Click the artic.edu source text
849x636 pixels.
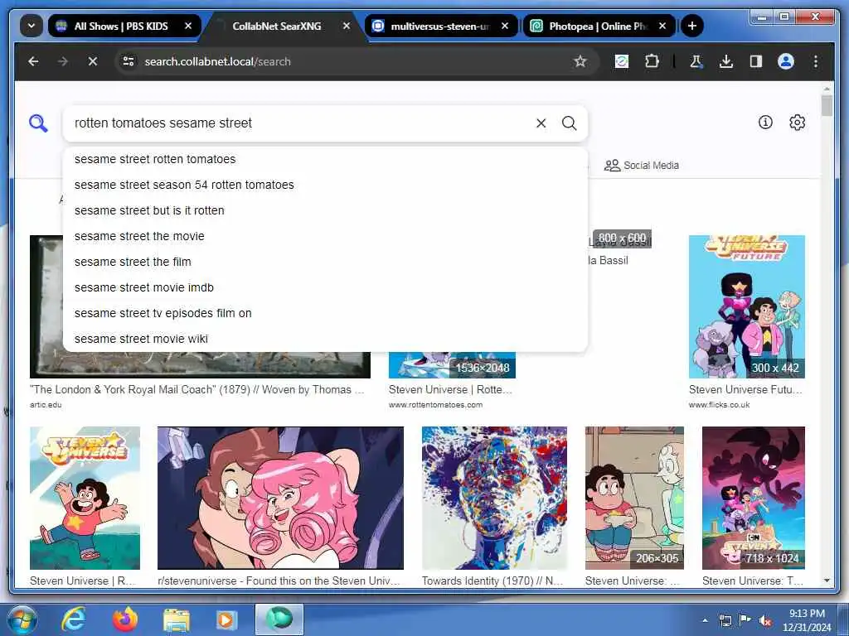click(46, 404)
